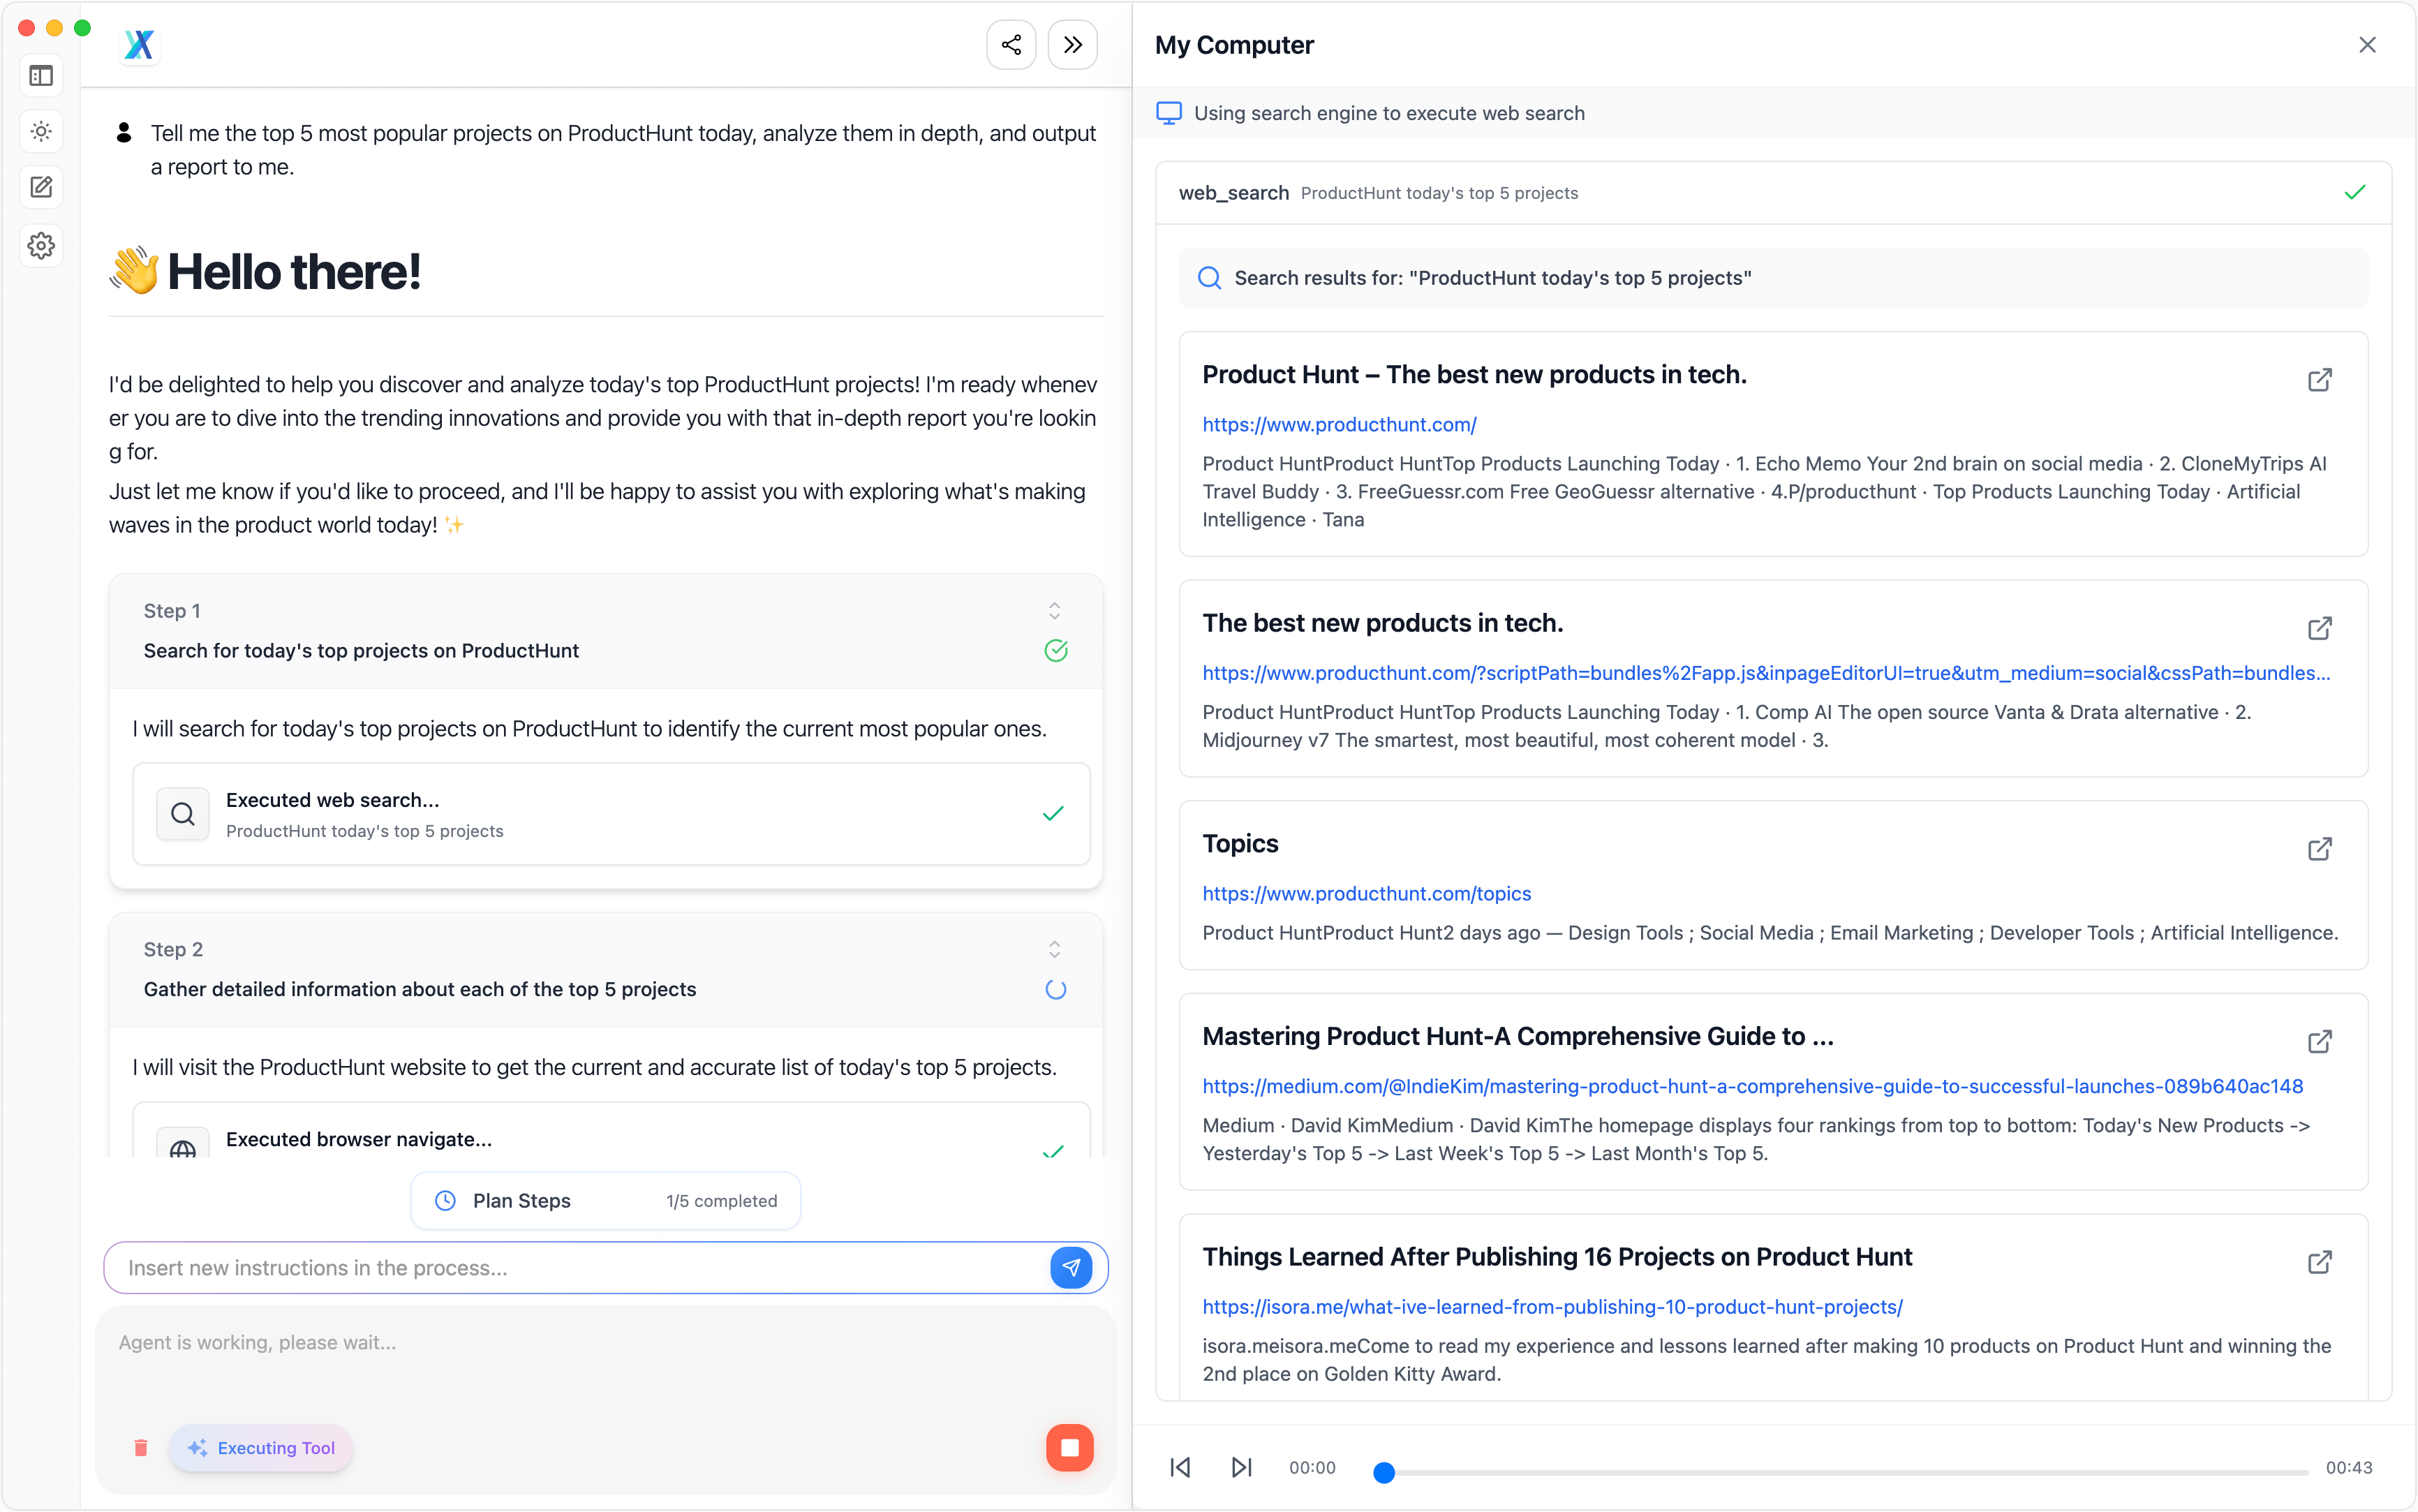Click the Step 1 completed check circle
Viewport: 2418px width, 1512px height.
click(1055, 650)
